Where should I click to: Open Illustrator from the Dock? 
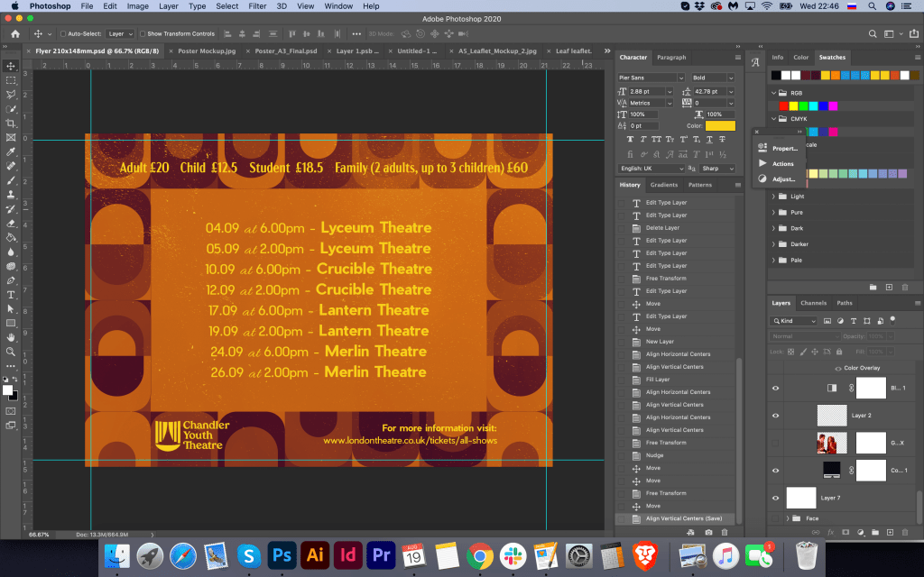(x=315, y=555)
